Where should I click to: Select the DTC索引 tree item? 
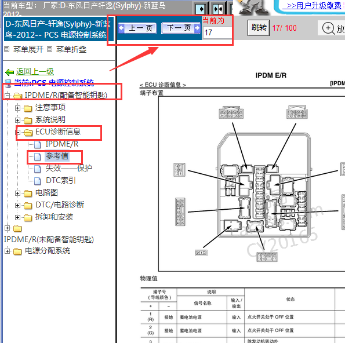click(x=61, y=181)
